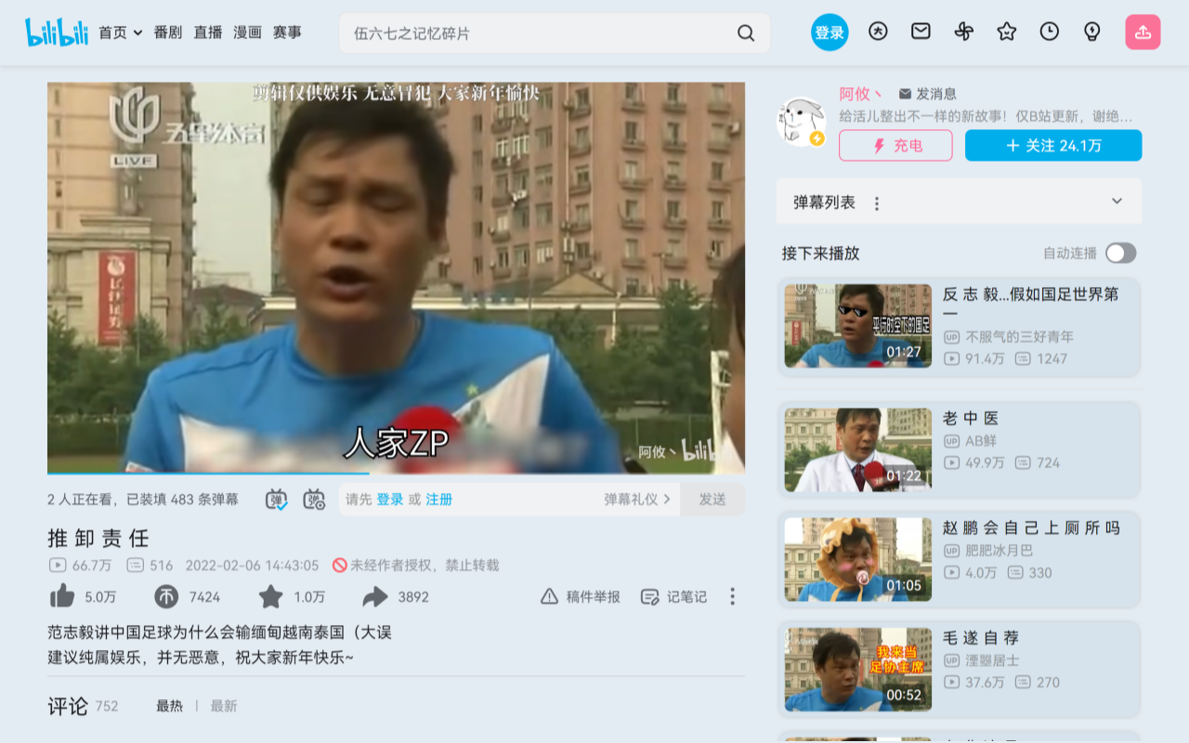Viewport: 1189px width, 743px height.
Task: Open the 番剧 menu item
Action: pos(167,31)
